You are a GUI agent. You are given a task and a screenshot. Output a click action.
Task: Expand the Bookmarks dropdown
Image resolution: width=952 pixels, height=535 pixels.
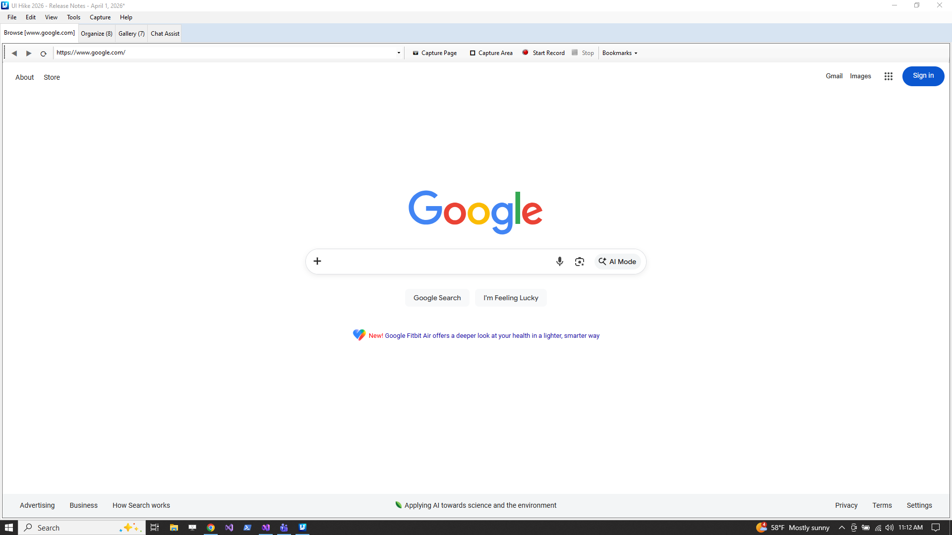pyautogui.click(x=620, y=53)
